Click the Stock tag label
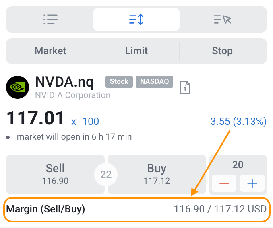 point(119,81)
